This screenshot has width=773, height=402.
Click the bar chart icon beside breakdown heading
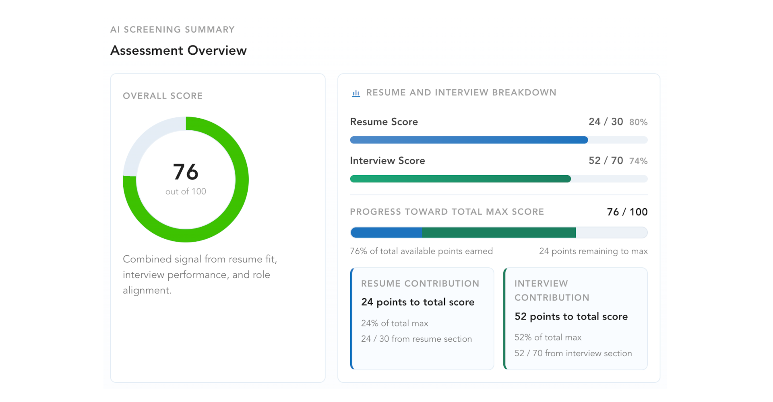356,93
